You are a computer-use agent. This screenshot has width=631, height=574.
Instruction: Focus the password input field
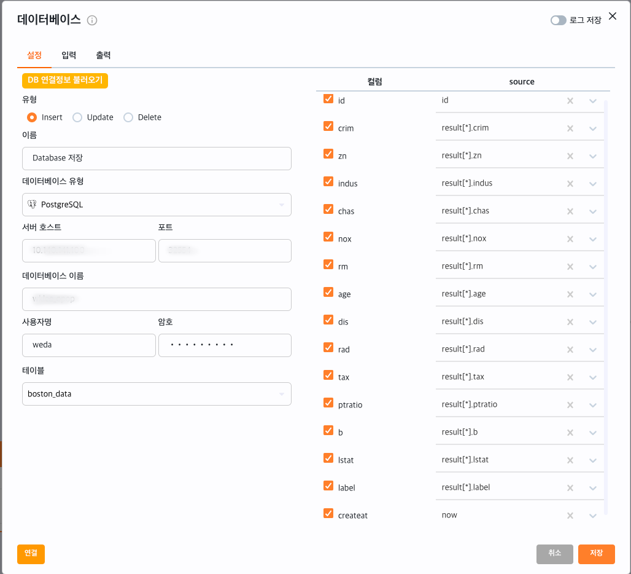tap(225, 345)
